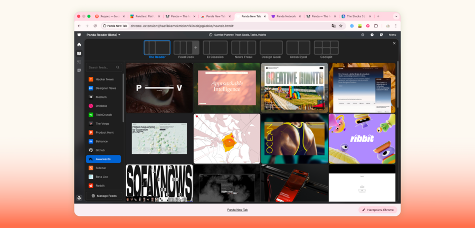Select the Behance feed

coord(103,141)
